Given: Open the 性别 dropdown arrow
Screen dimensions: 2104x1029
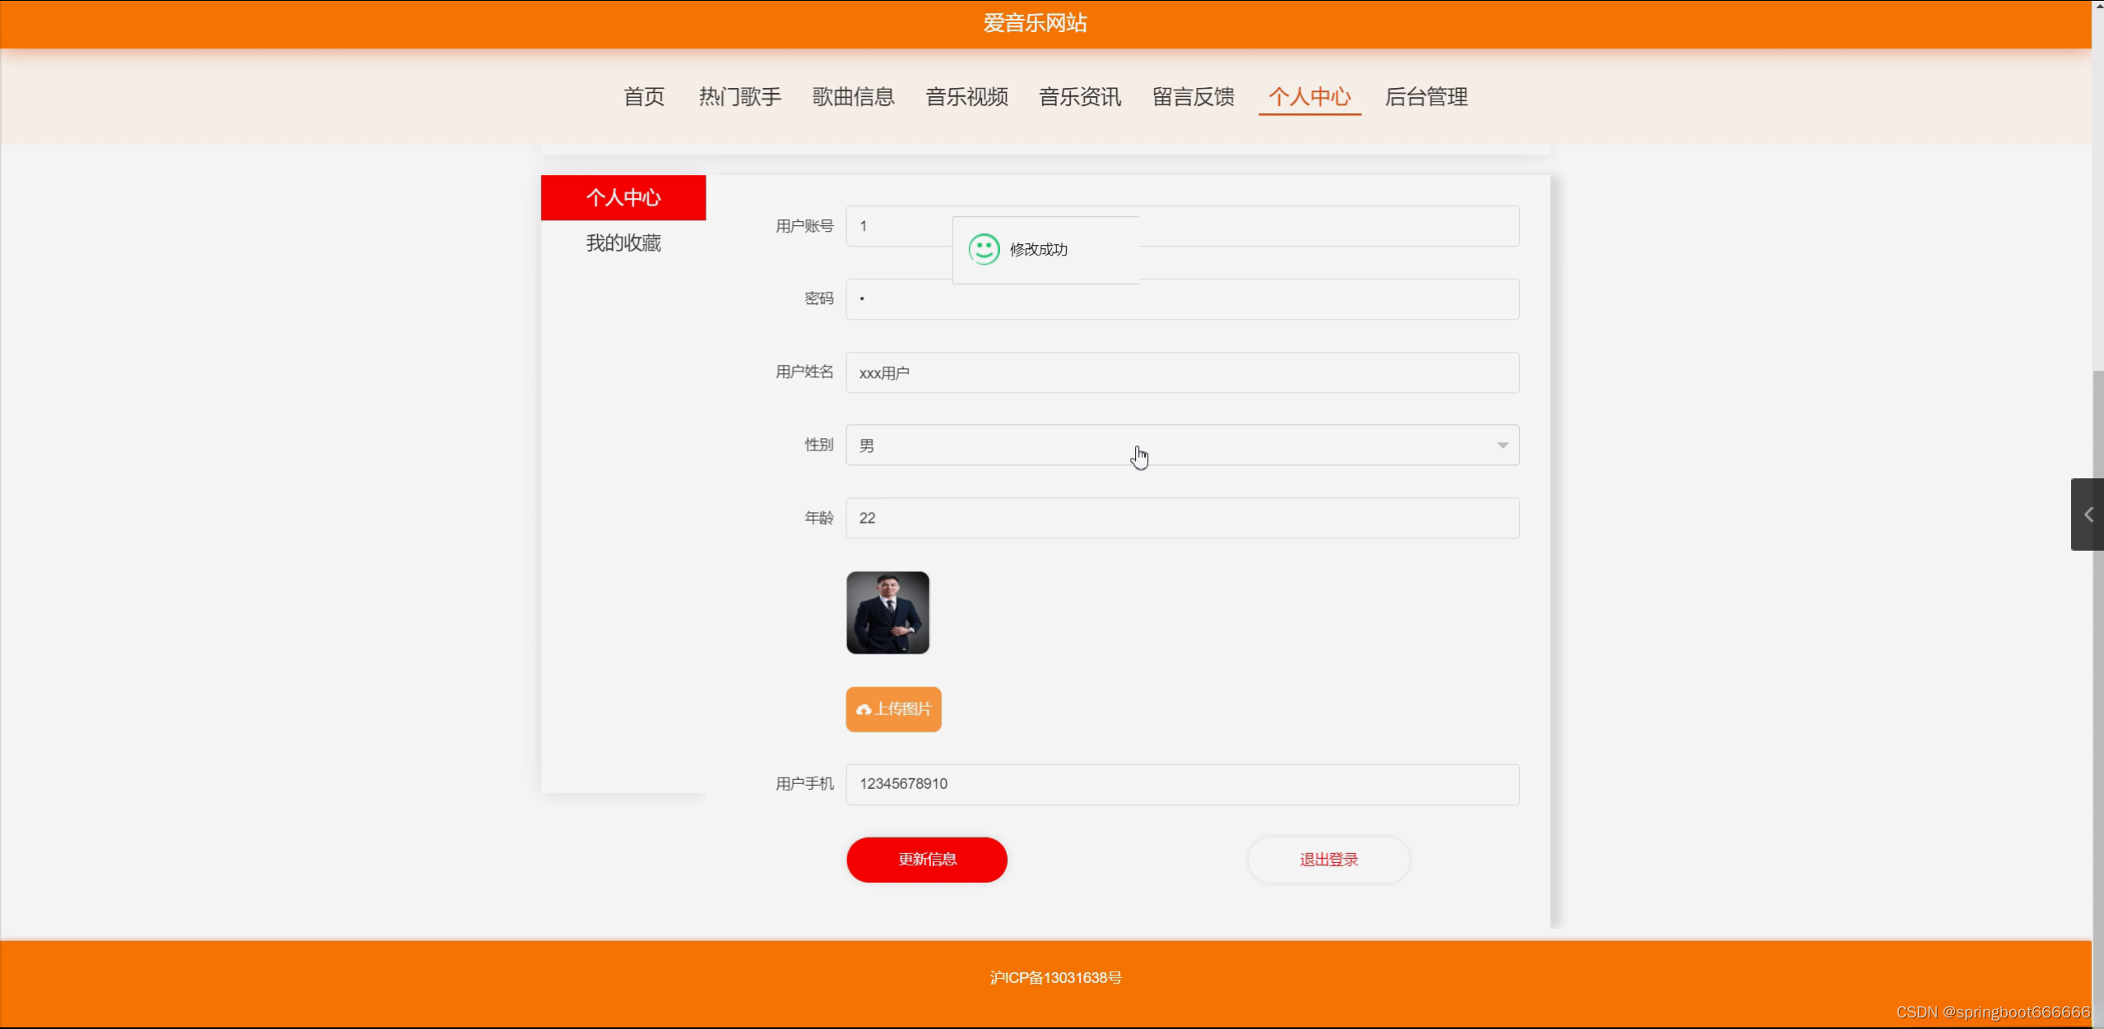Looking at the screenshot, I should (x=1502, y=445).
